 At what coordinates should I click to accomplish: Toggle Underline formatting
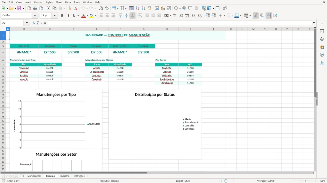pos(74,16)
